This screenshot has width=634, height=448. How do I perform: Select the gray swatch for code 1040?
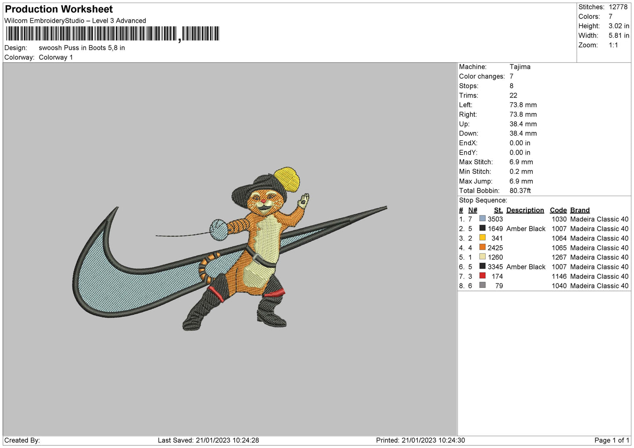482,285
